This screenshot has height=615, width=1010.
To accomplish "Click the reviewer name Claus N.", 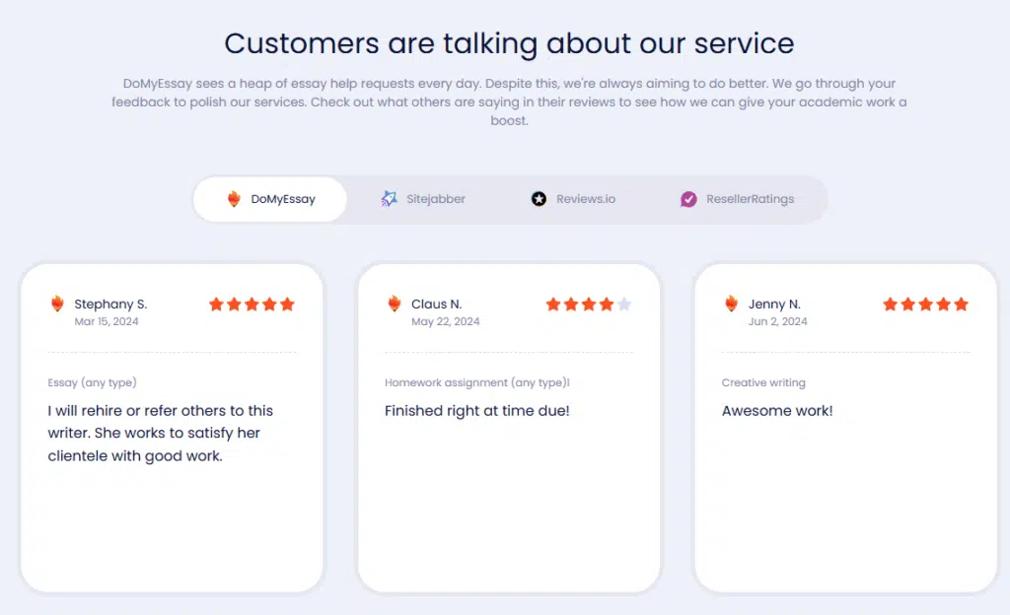I will [x=437, y=304].
